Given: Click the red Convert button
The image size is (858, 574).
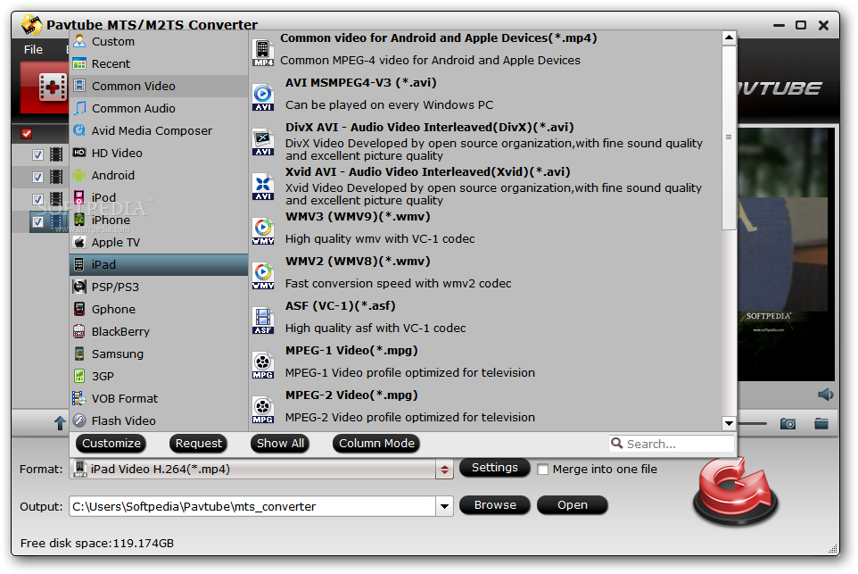Looking at the screenshot, I should (x=735, y=491).
